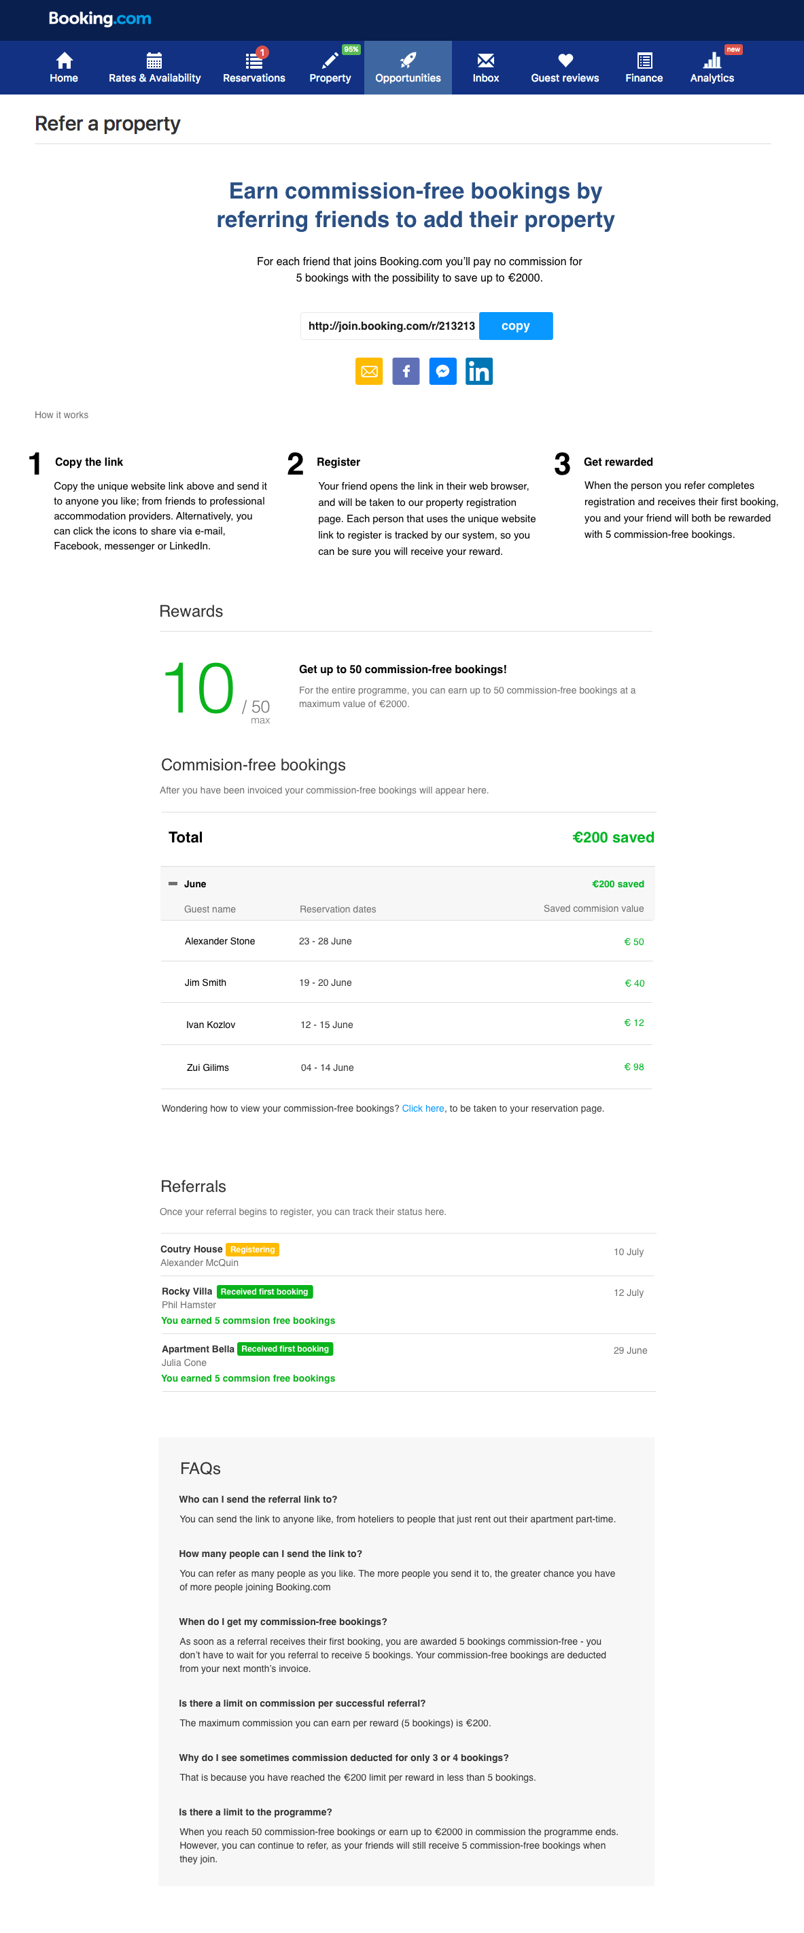Open the Finance tab
This screenshot has width=804, height=1933.
click(644, 67)
